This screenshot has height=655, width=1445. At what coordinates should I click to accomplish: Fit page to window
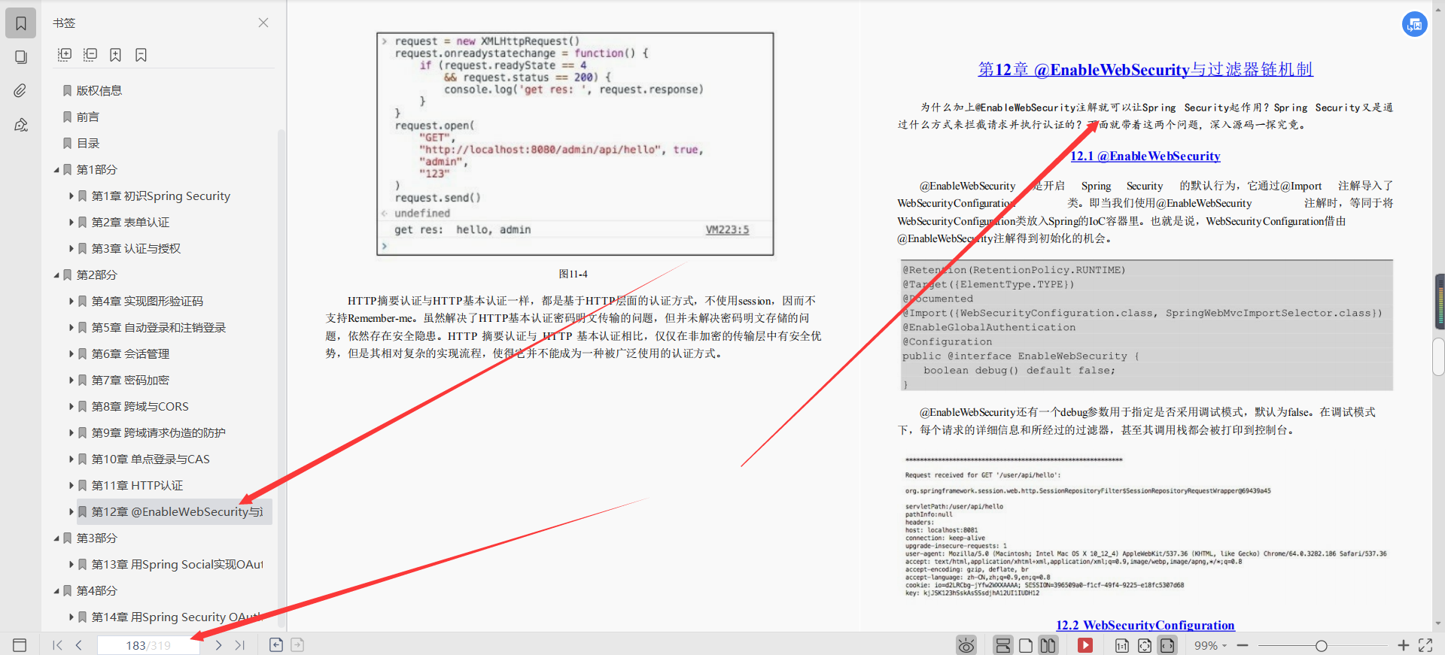(x=1145, y=645)
